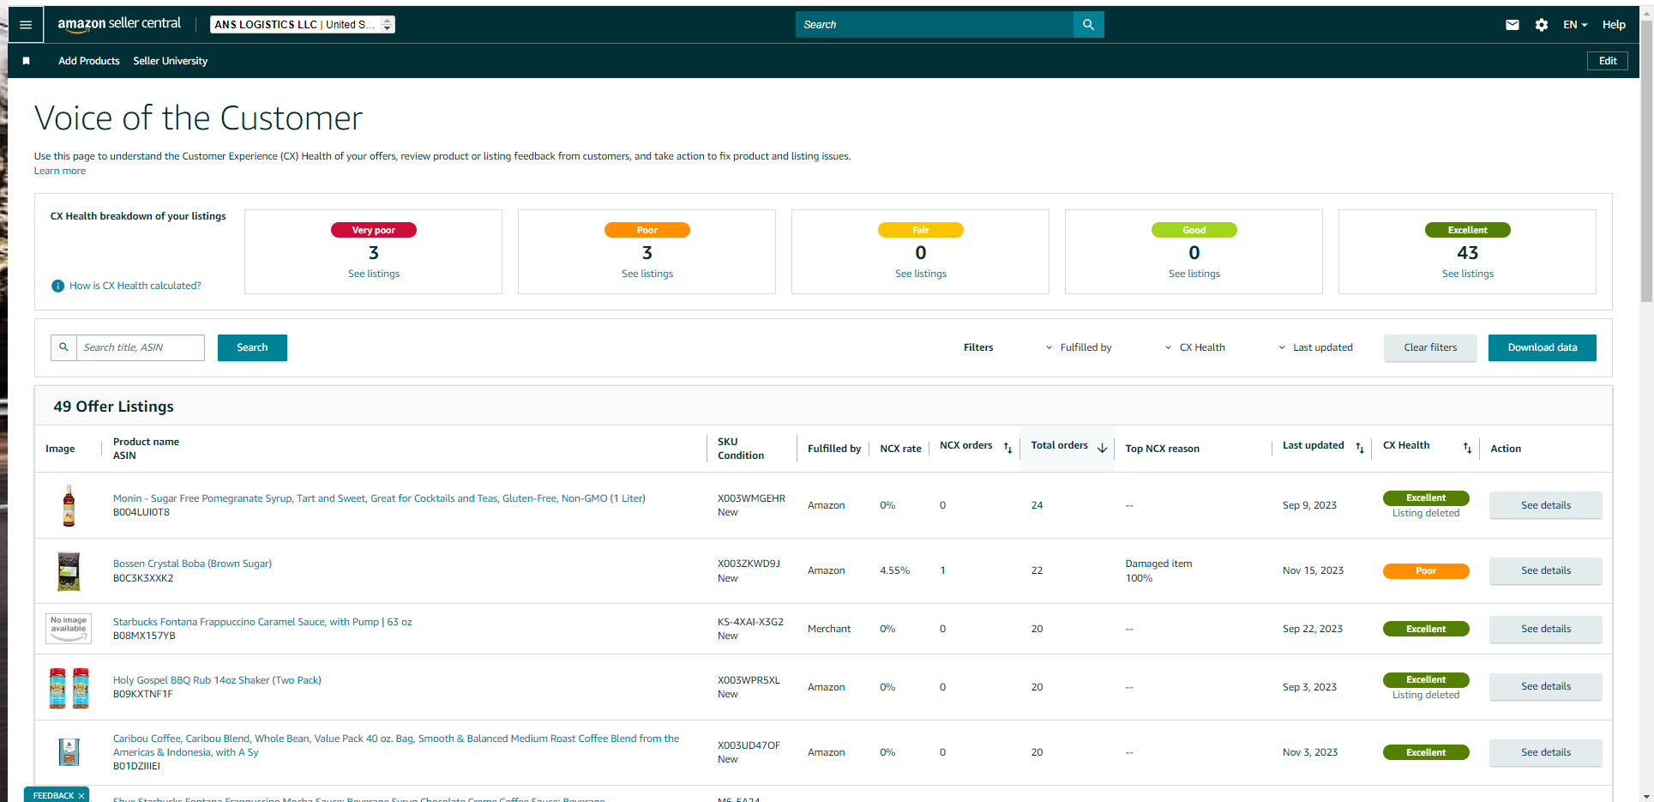Open Starbucks Fontana Frappuccino Caramel Sauce link
The image size is (1654, 802).
tap(262, 622)
